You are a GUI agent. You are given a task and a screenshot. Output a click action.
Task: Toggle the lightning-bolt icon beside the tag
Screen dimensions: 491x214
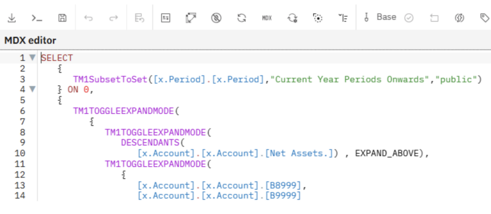coord(459,18)
